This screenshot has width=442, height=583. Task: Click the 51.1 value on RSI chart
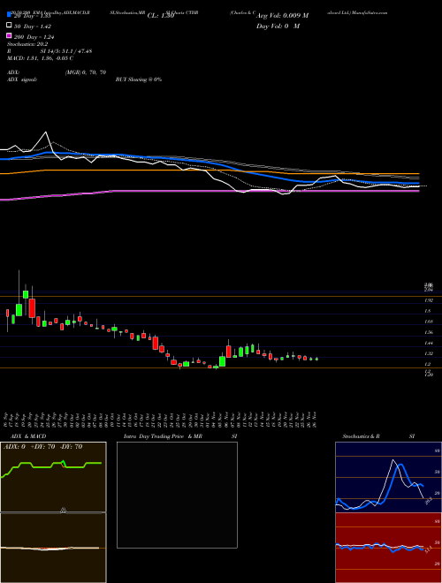(x=428, y=549)
